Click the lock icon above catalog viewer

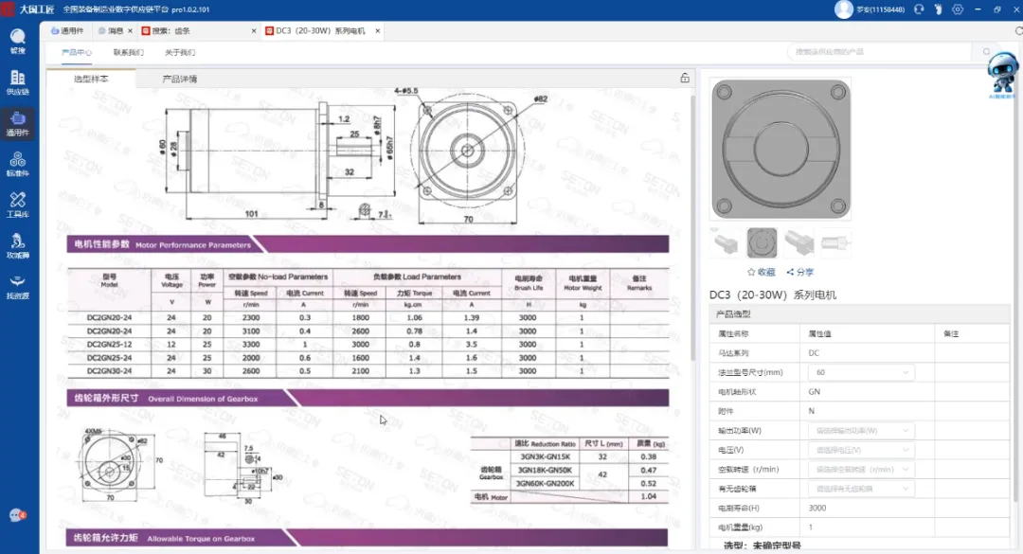tap(685, 78)
